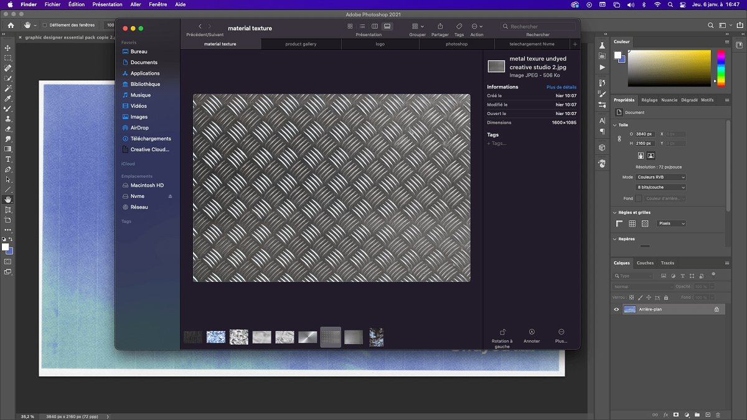747x420 pixels.
Task: Select the Type (T) tool
Action: pos(8,159)
